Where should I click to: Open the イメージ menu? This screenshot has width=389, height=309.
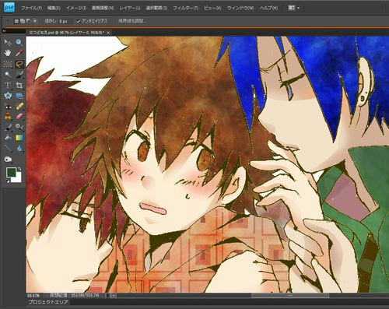(76, 8)
